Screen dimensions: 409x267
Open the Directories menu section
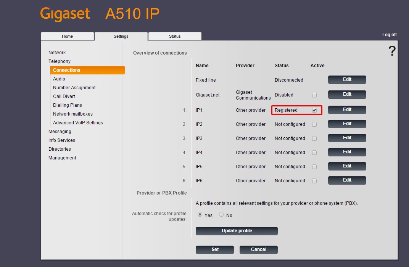tap(60, 149)
